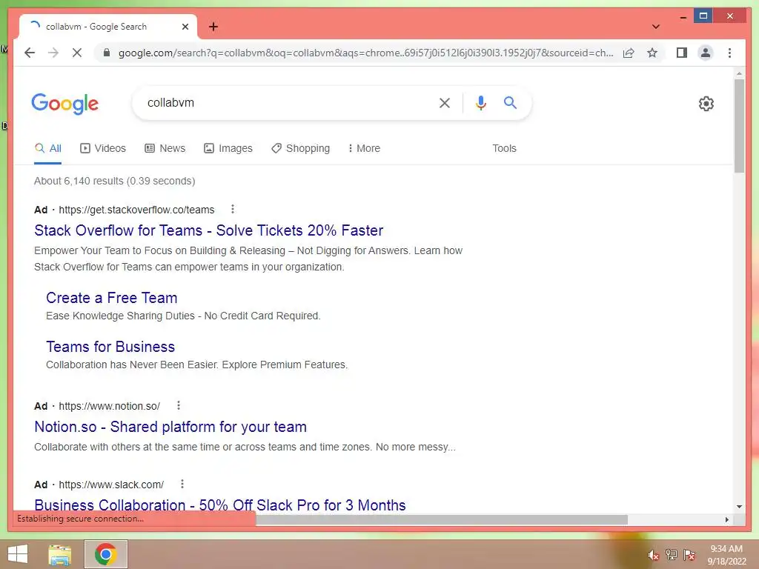
Task: Click into the collabvm search field
Action: (285, 102)
